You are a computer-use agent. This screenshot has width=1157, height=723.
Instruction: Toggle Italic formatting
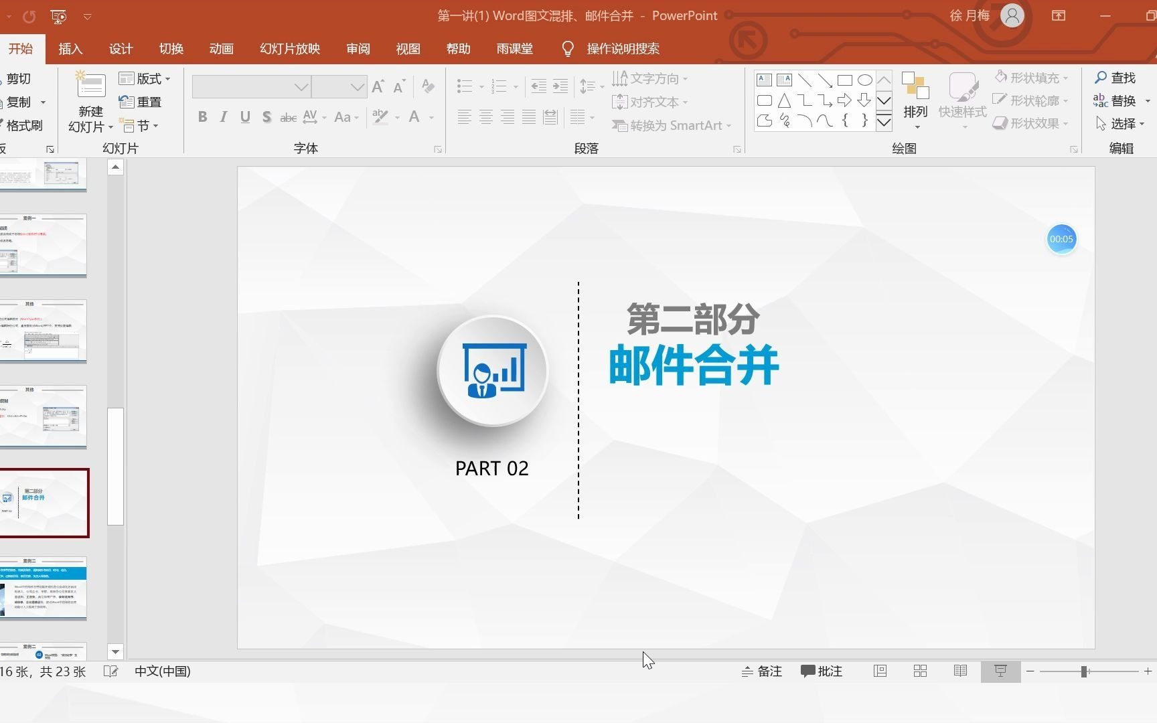coord(224,117)
